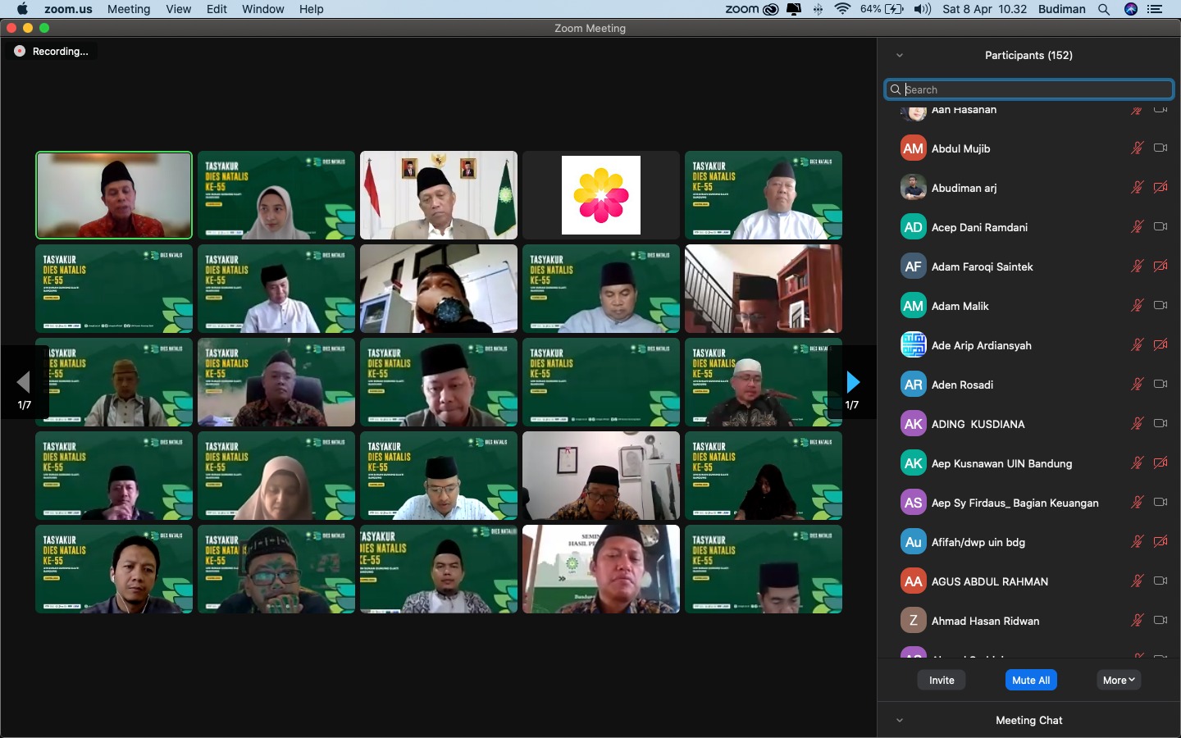Toggle mute for Ade Arip Ardiansyah
Image resolution: width=1181 pixels, height=738 pixels.
1137,345
